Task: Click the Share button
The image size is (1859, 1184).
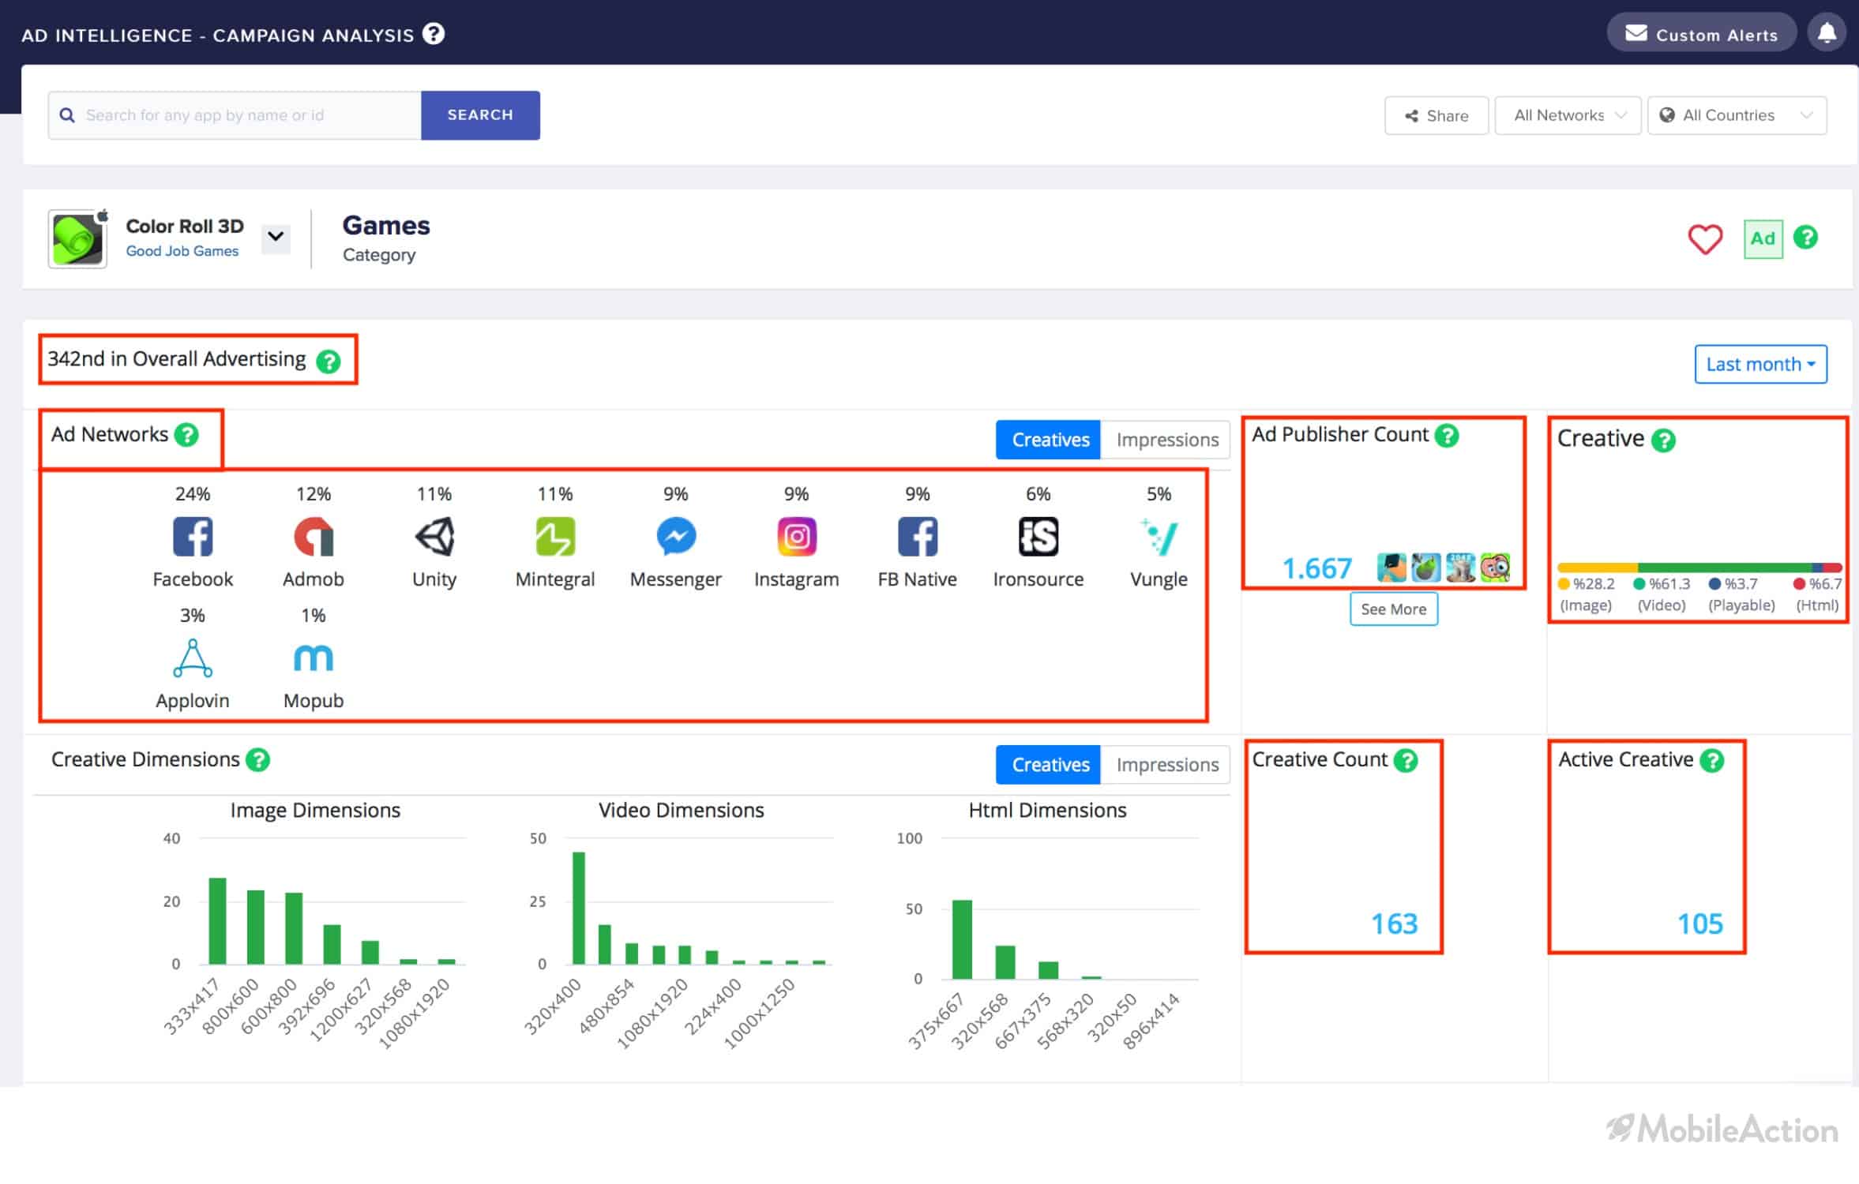Action: click(1436, 116)
